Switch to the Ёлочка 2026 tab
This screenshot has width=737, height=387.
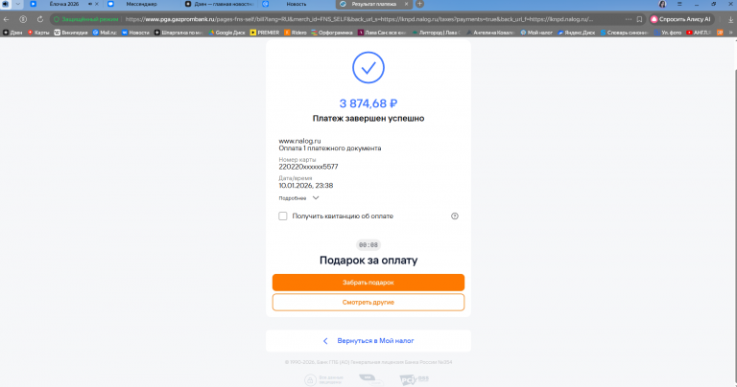click(x=64, y=4)
